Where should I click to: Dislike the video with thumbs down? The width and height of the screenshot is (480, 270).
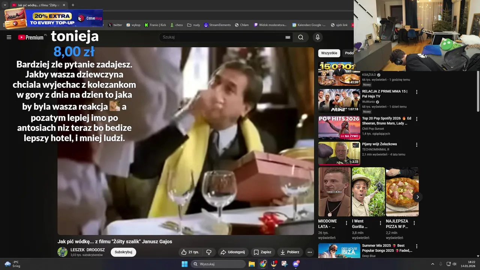click(x=209, y=252)
